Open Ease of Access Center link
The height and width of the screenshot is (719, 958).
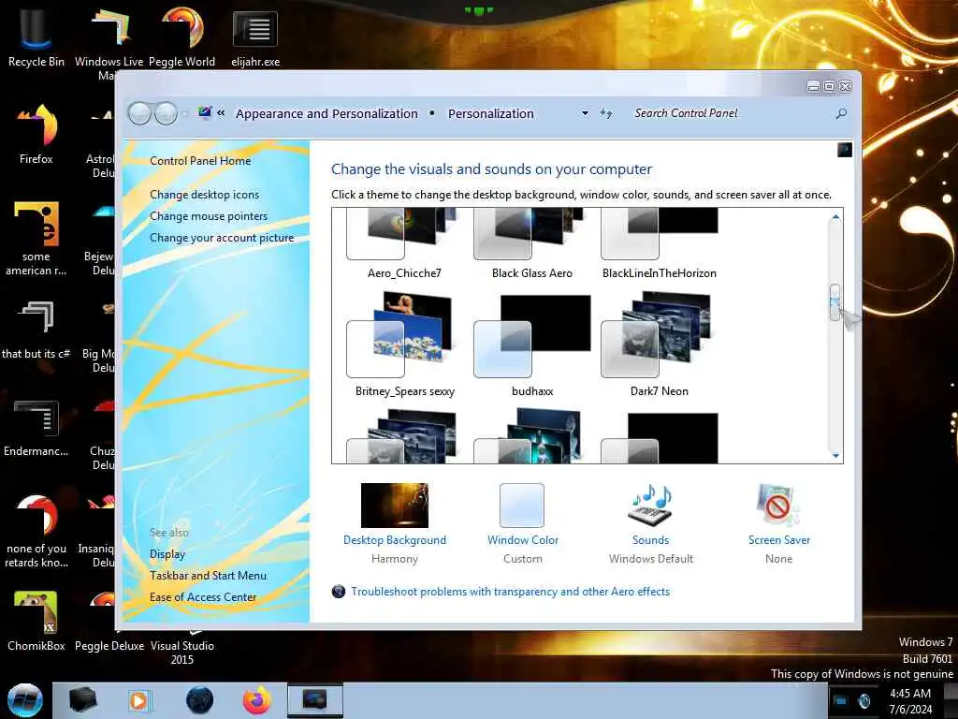click(203, 597)
